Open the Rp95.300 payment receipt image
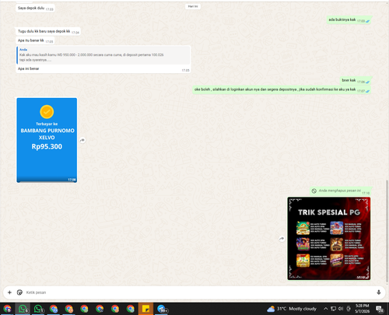 (x=47, y=140)
